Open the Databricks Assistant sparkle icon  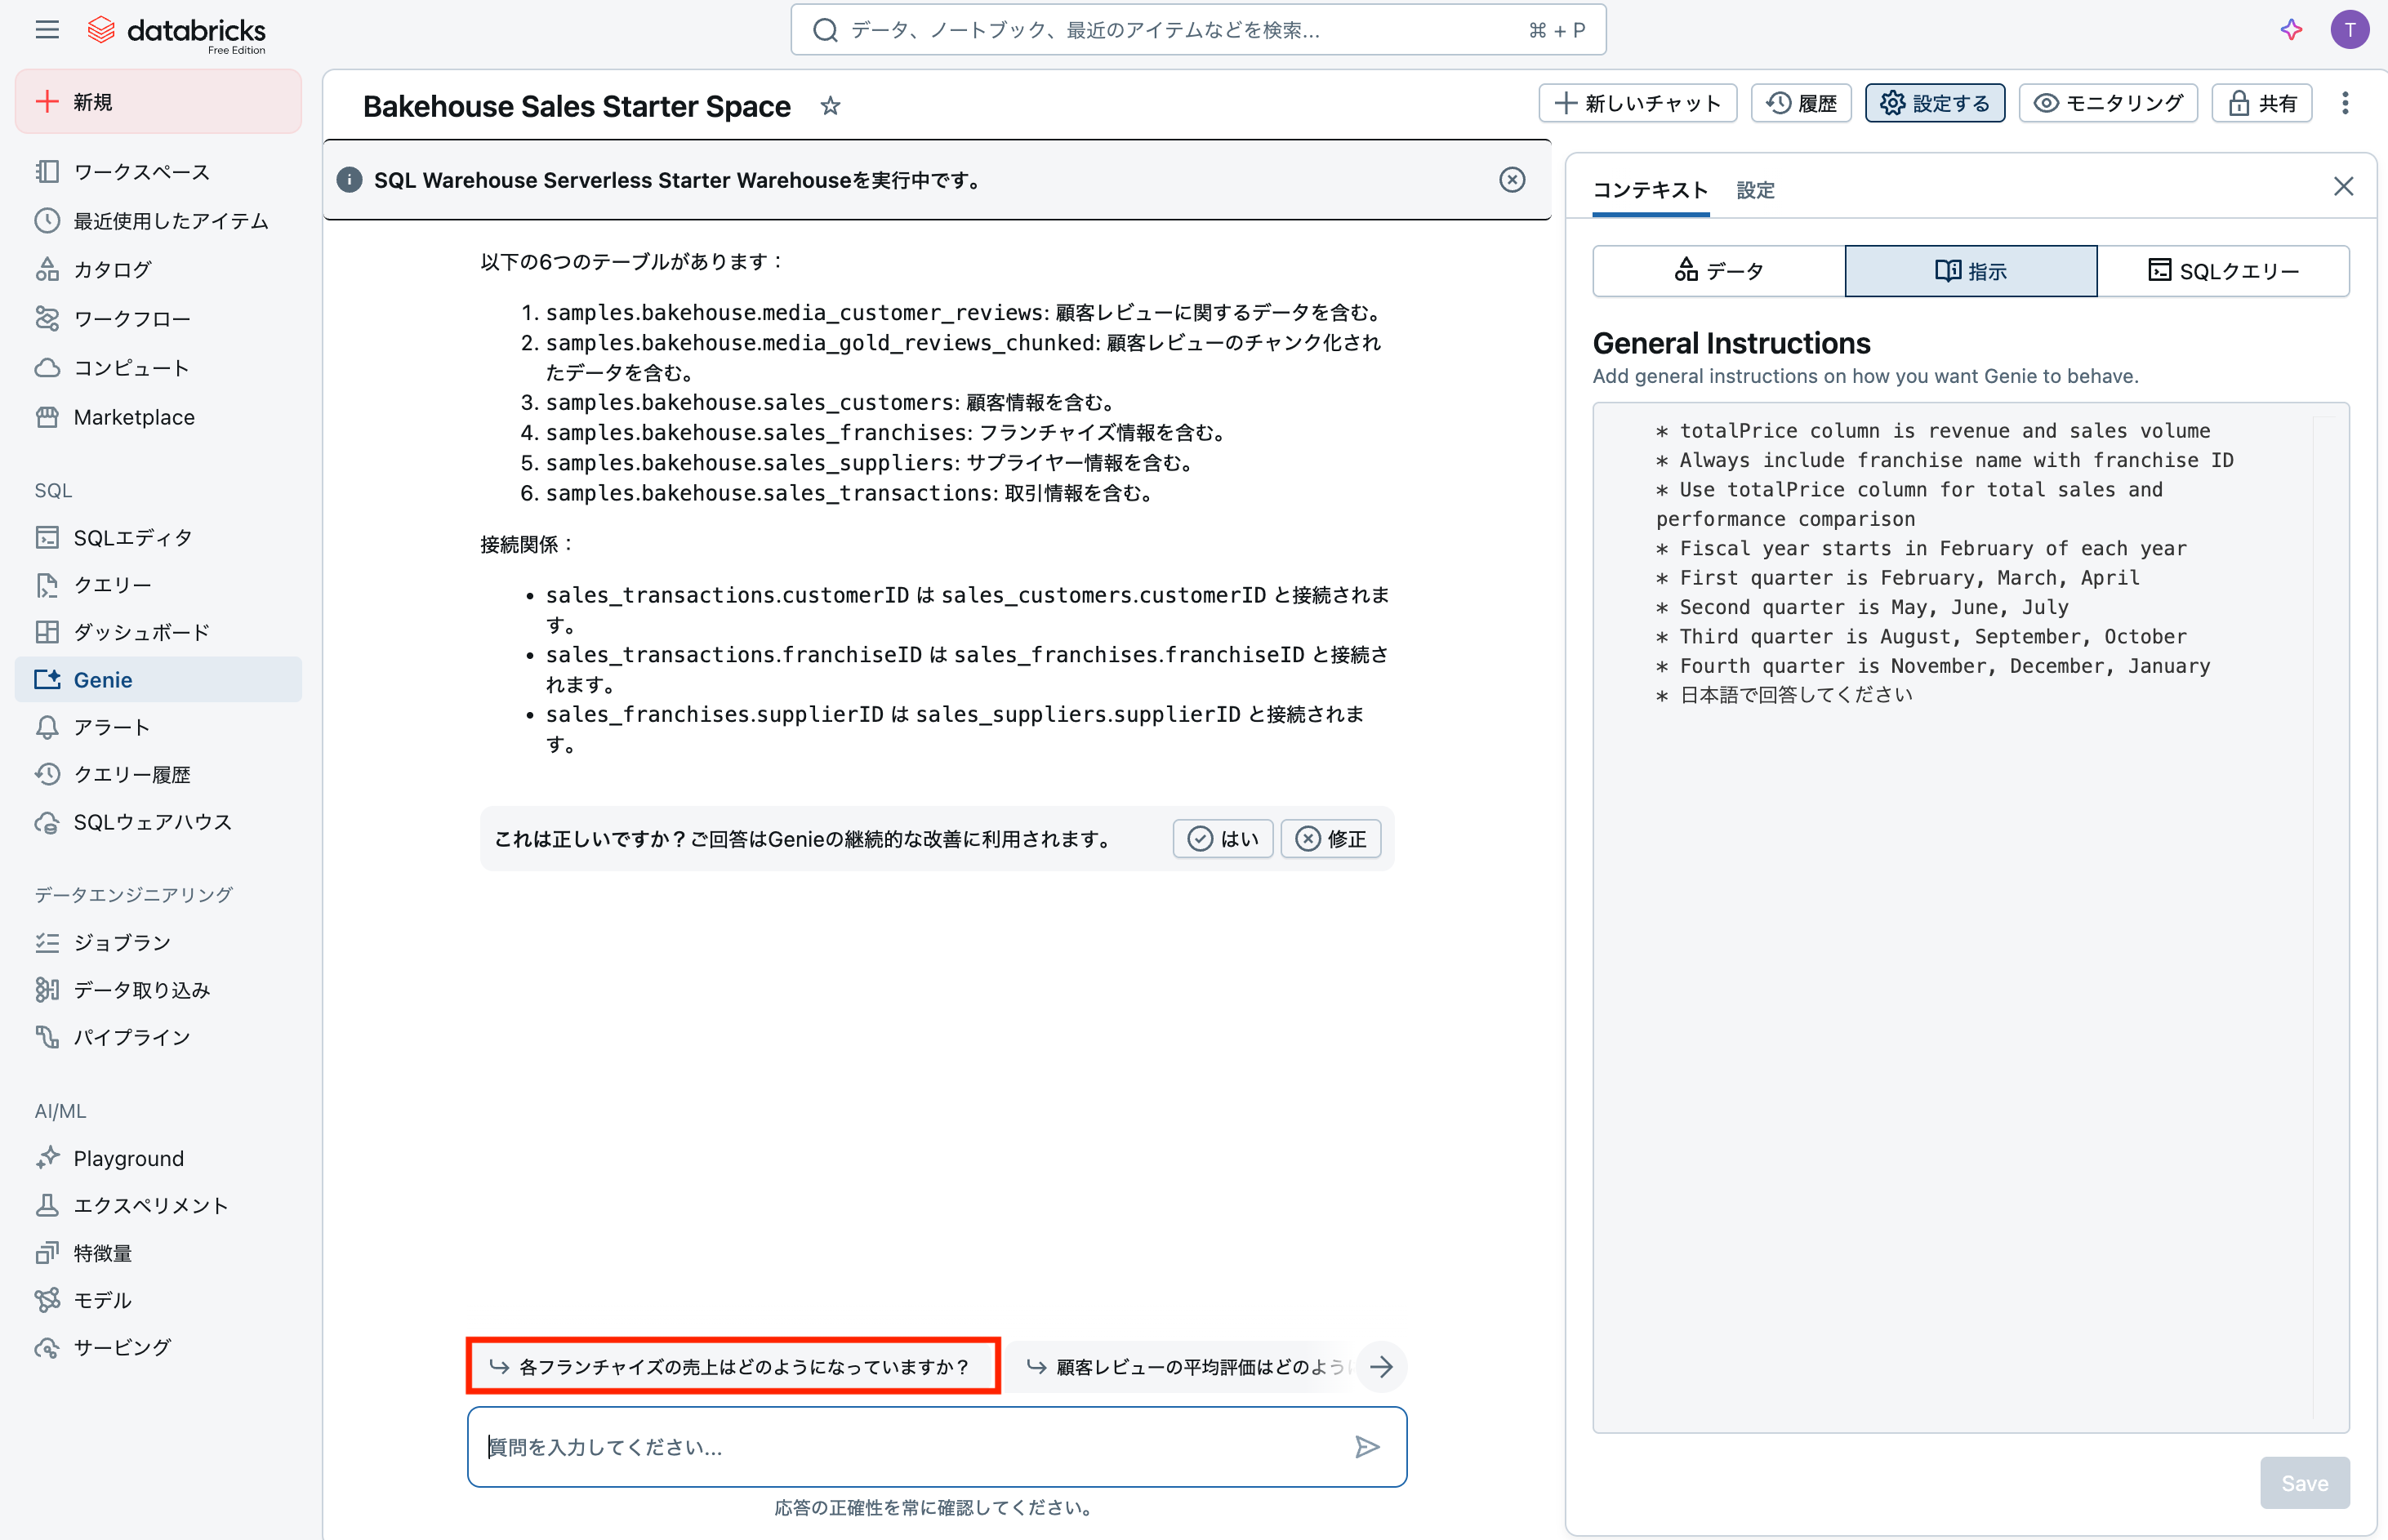pyautogui.click(x=2291, y=30)
